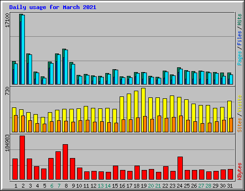Click the red KBytes bar for day 24
The height and width of the screenshot is (191, 245).
pyautogui.click(x=180, y=168)
